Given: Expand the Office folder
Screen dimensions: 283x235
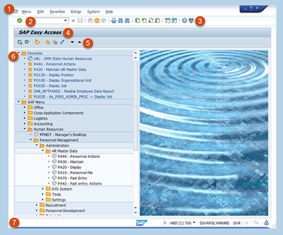Looking at the screenshot, I should tap(25, 107).
